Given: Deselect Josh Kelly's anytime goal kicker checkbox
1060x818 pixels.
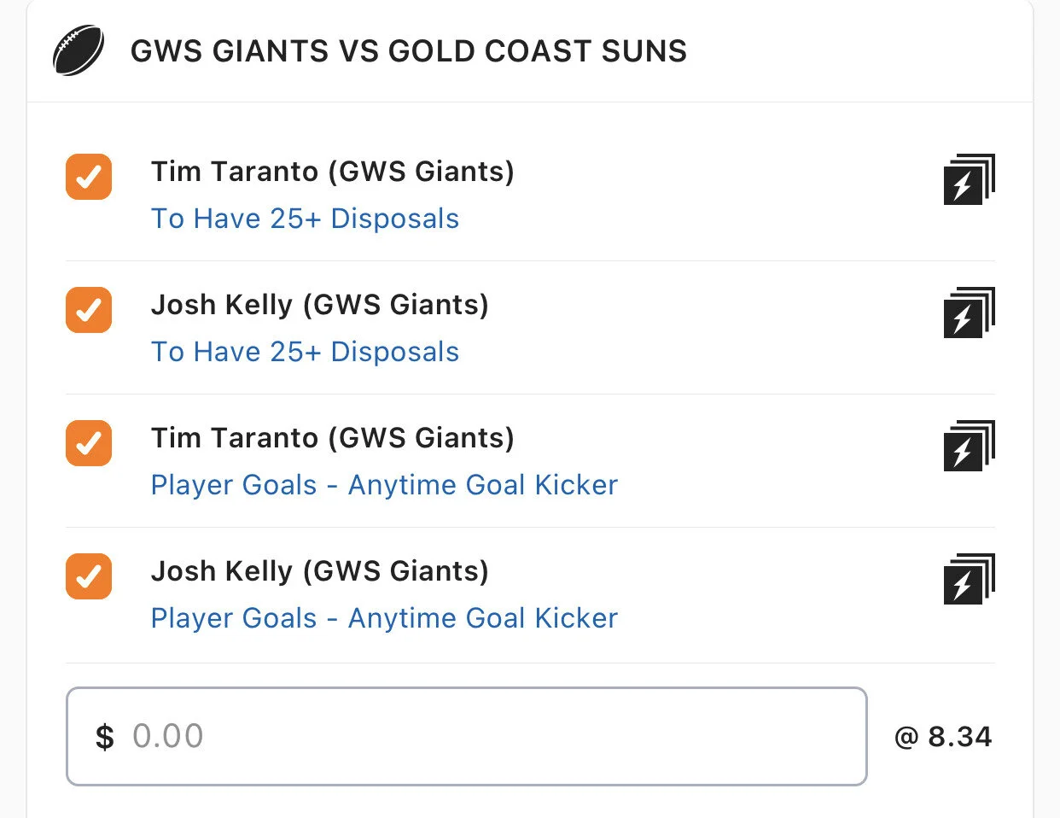Looking at the screenshot, I should pos(89,576).
